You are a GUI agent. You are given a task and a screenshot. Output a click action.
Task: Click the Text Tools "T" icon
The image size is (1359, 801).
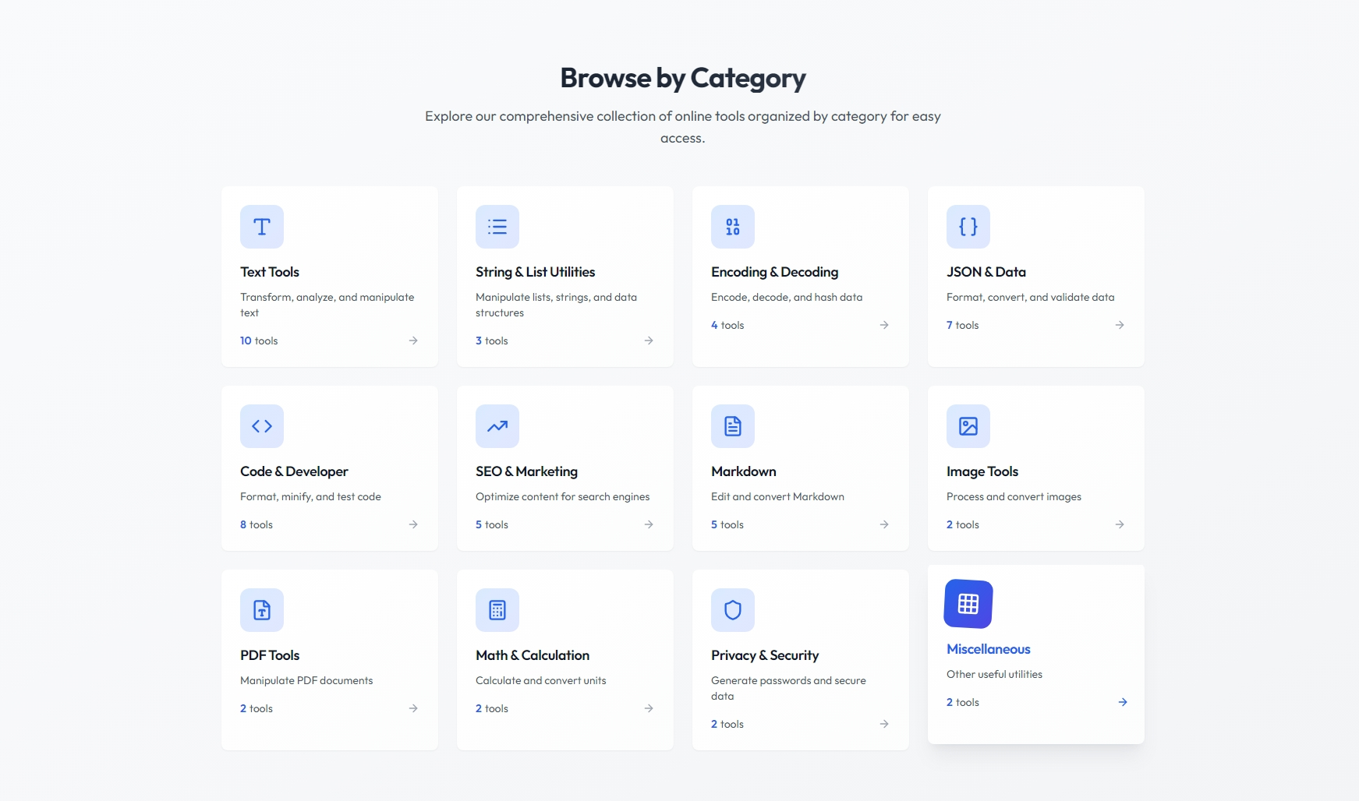(x=261, y=227)
